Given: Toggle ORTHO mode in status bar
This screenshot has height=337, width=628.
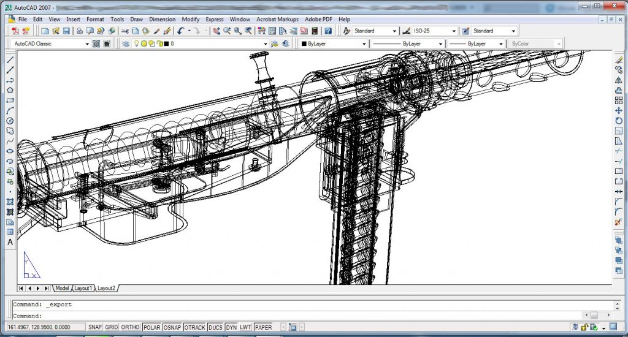Looking at the screenshot, I should [x=130, y=327].
